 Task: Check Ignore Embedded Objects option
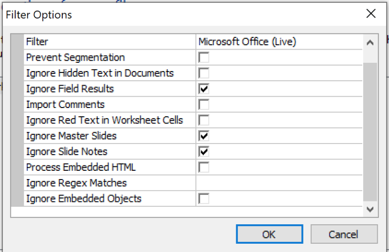pos(204,198)
